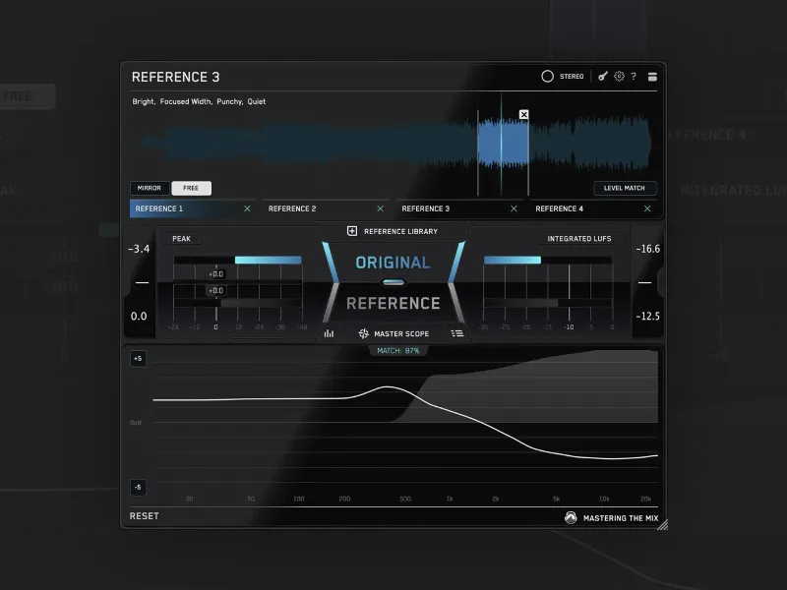Click the blue LUFS level bar
This screenshot has height=590, width=787.
click(x=513, y=260)
